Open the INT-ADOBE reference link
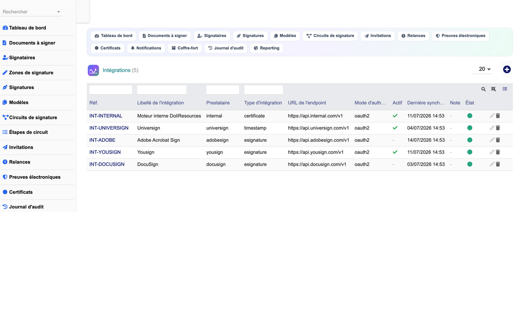Screen dimensions: 524x324 coord(102,140)
